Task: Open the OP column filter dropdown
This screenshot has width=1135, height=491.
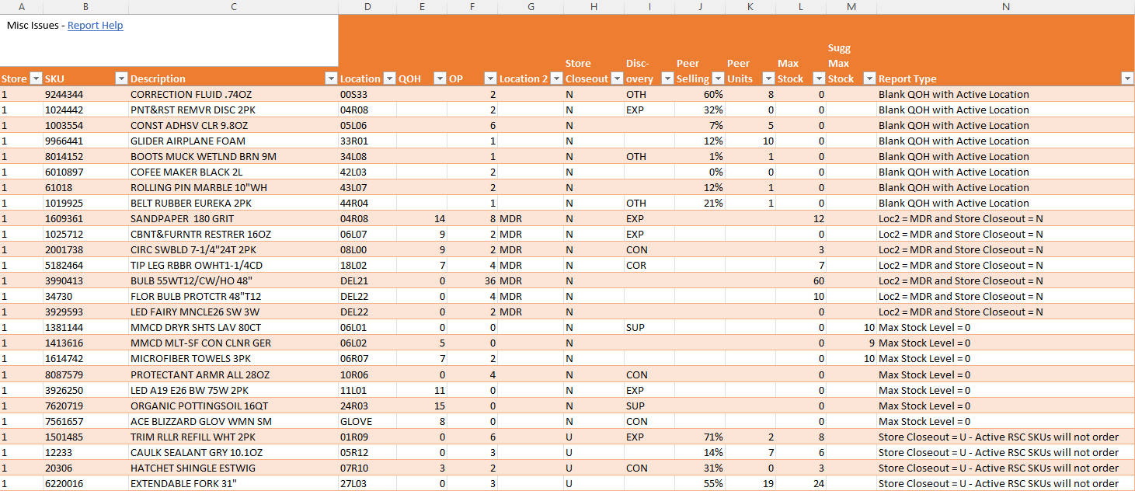Action: 490,78
